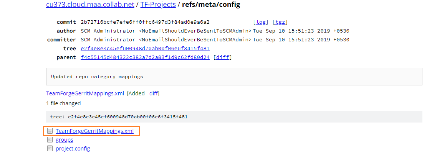437x157 pixels.
Task: Open the commit log link
Action: point(261,22)
